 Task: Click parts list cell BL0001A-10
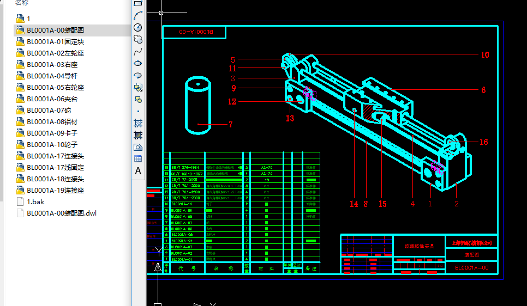pos(182,204)
